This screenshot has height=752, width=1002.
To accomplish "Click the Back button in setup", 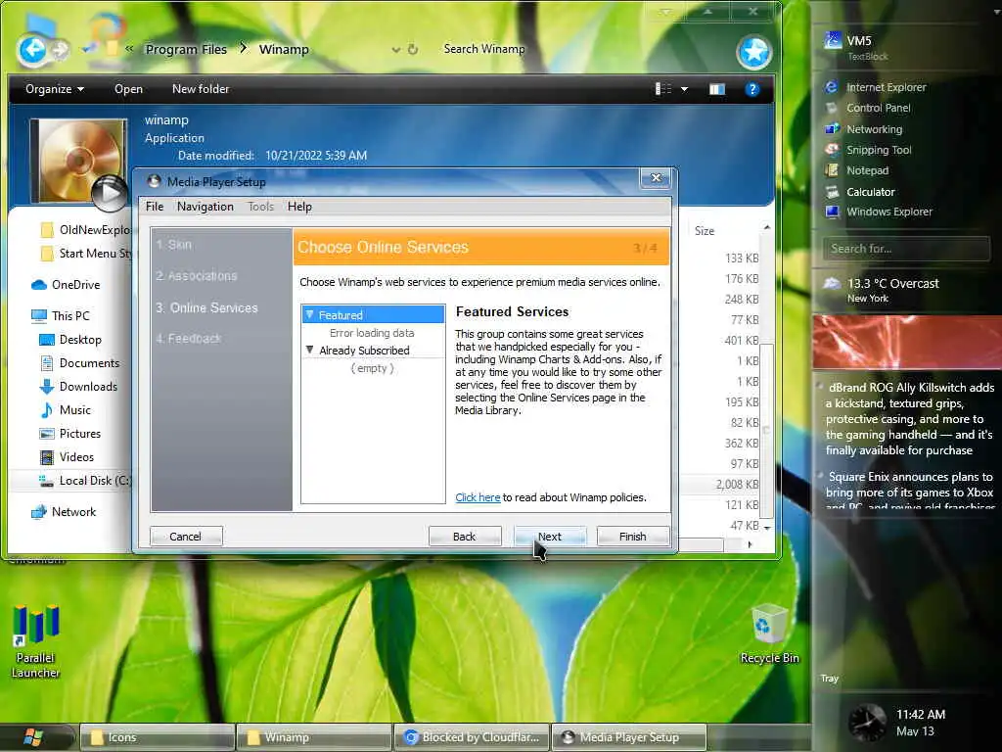I will (465, 537).
